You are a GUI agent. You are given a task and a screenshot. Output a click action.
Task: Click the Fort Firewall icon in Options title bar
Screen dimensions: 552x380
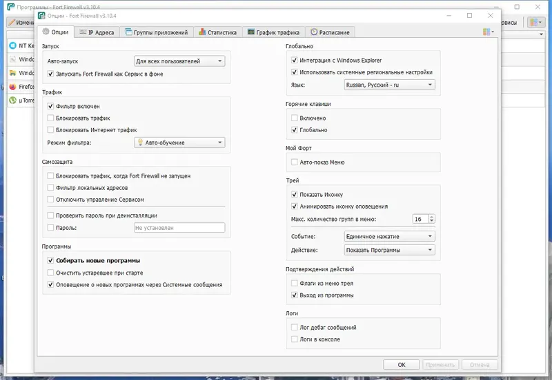[x=41, y=16]
